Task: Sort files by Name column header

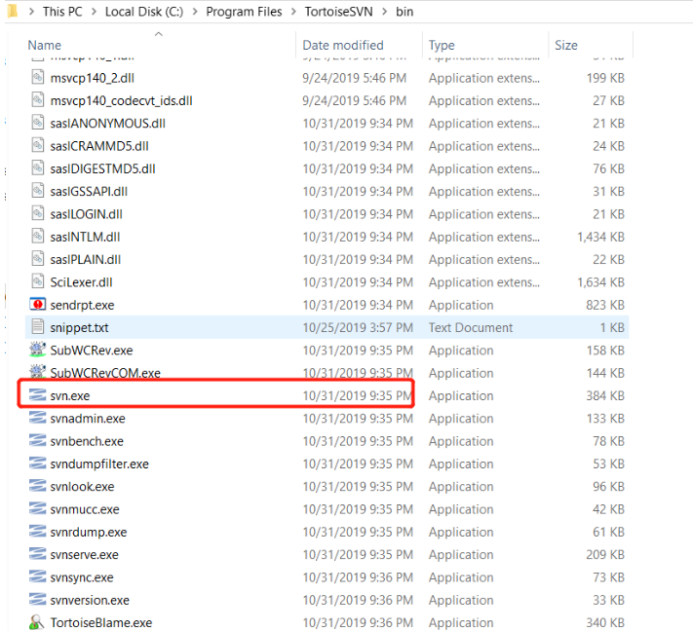Action: (x=45, y=45)
